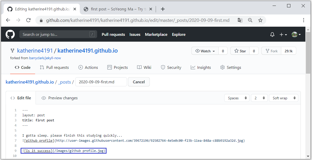The image size is (312, 160).
Task: Open the Insights tab
Action: tap(201, 67)
